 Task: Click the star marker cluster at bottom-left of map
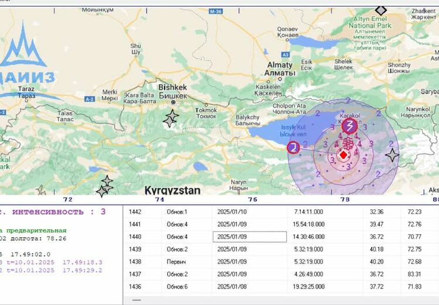click(x=105, y=186)
